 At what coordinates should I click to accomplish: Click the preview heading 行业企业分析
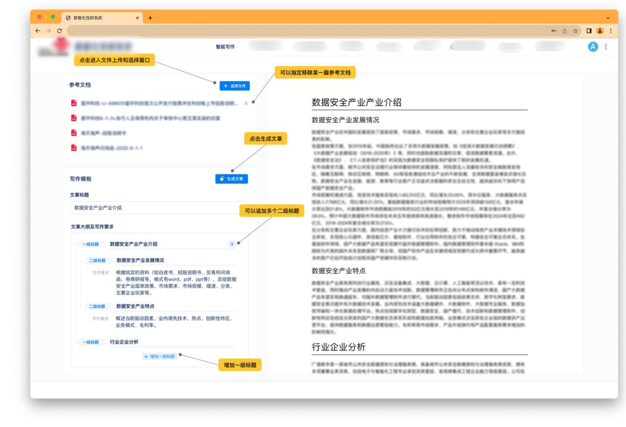(339, 347)
